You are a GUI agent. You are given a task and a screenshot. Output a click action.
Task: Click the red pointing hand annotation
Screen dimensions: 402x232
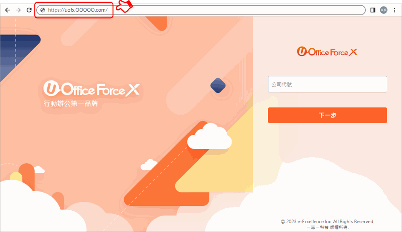(x=124, y=6)
